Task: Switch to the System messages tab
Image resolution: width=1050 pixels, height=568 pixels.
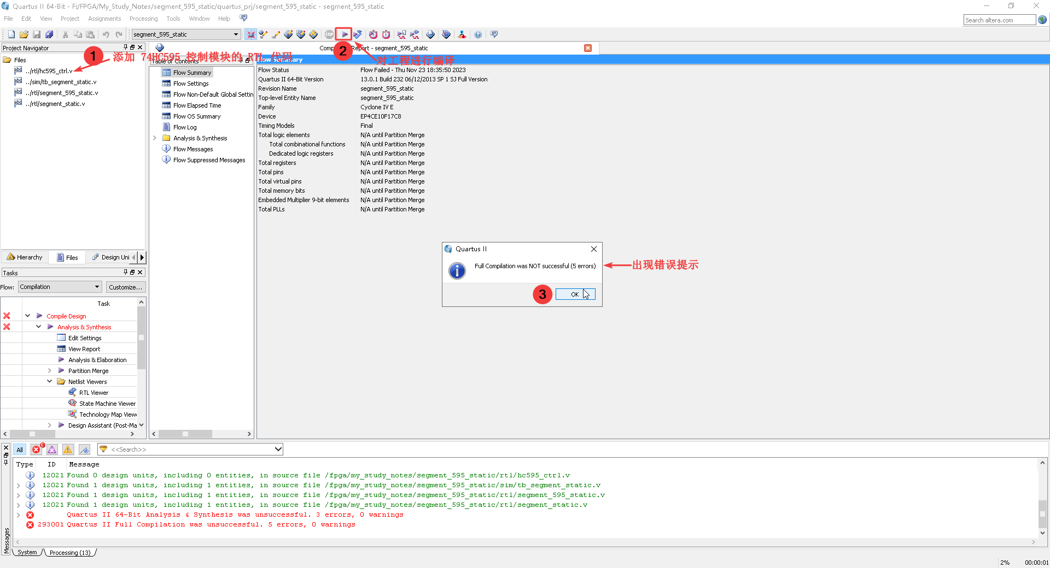Action: tap(27, 553)
